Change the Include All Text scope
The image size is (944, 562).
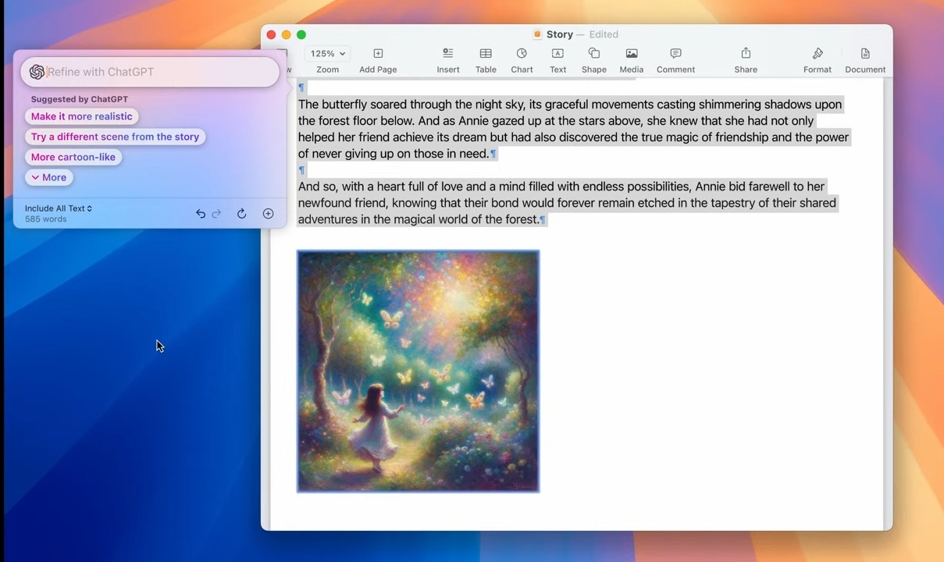click(x=58, y=208)
